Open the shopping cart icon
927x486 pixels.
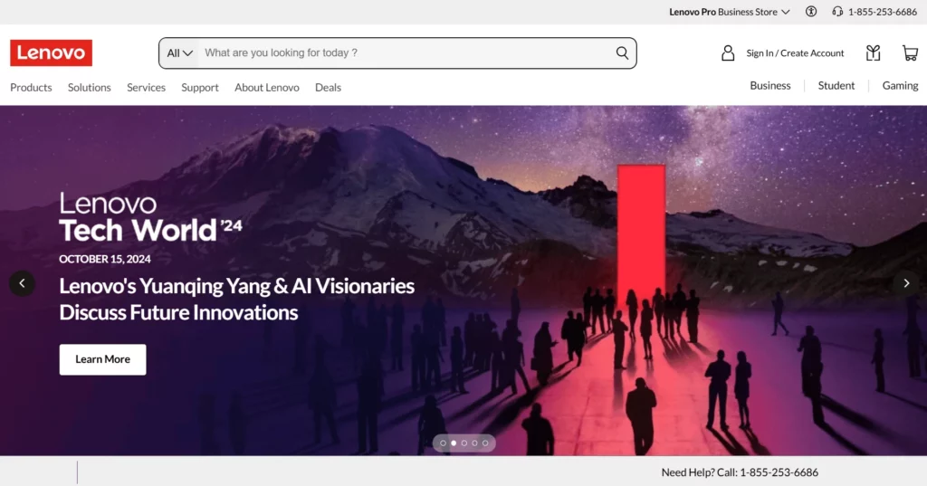pyautogui.click(x=910, y=53)
